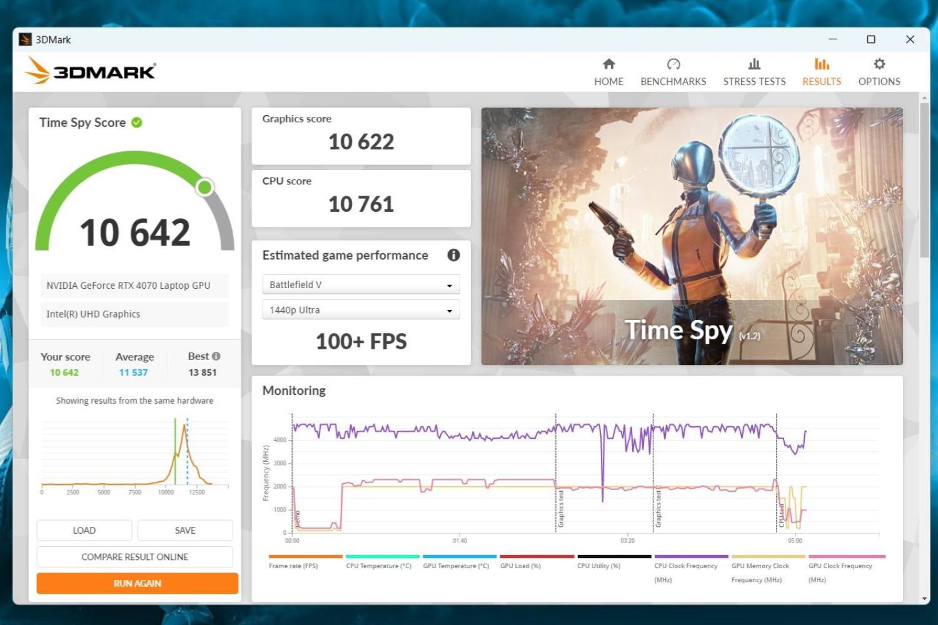
Task: Click the green valid-score checkmark
Action: pos(137,122)
